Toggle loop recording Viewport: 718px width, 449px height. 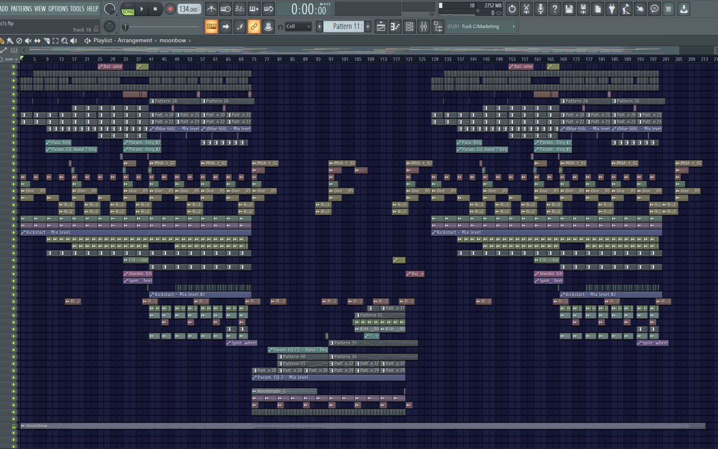(268, 9)
